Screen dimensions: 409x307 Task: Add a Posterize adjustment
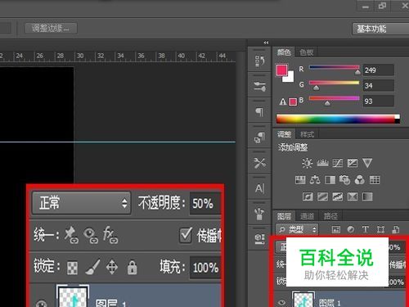point(322,196)
